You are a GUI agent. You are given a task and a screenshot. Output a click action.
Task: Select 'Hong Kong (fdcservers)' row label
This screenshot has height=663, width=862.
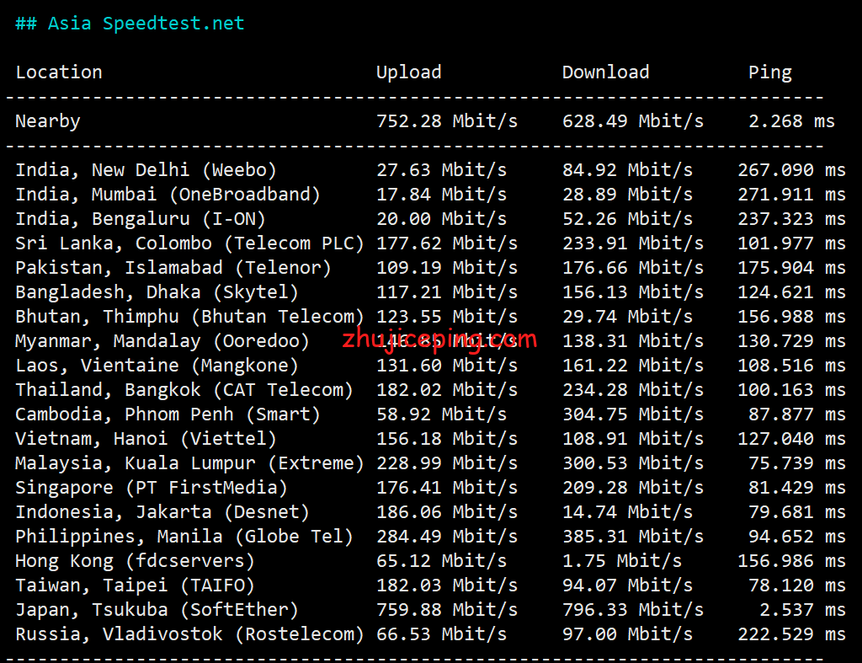[x=135, y=561]
